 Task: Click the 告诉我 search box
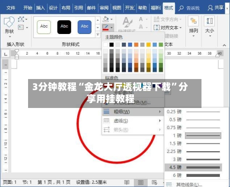click(x=189, y=8)
